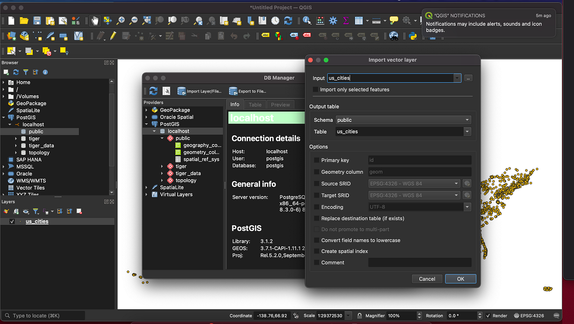Image resolution: width=574 pixels, height=324 pixels.
Task: Click Export to File in DB Manager
Action: point(247,91)
